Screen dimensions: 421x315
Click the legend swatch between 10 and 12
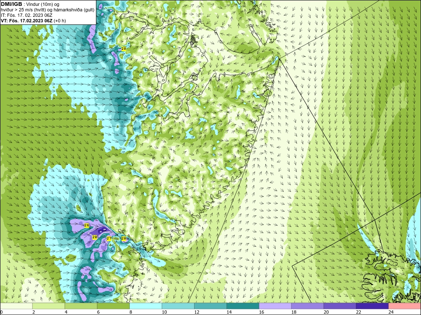(x=178, y=306)
